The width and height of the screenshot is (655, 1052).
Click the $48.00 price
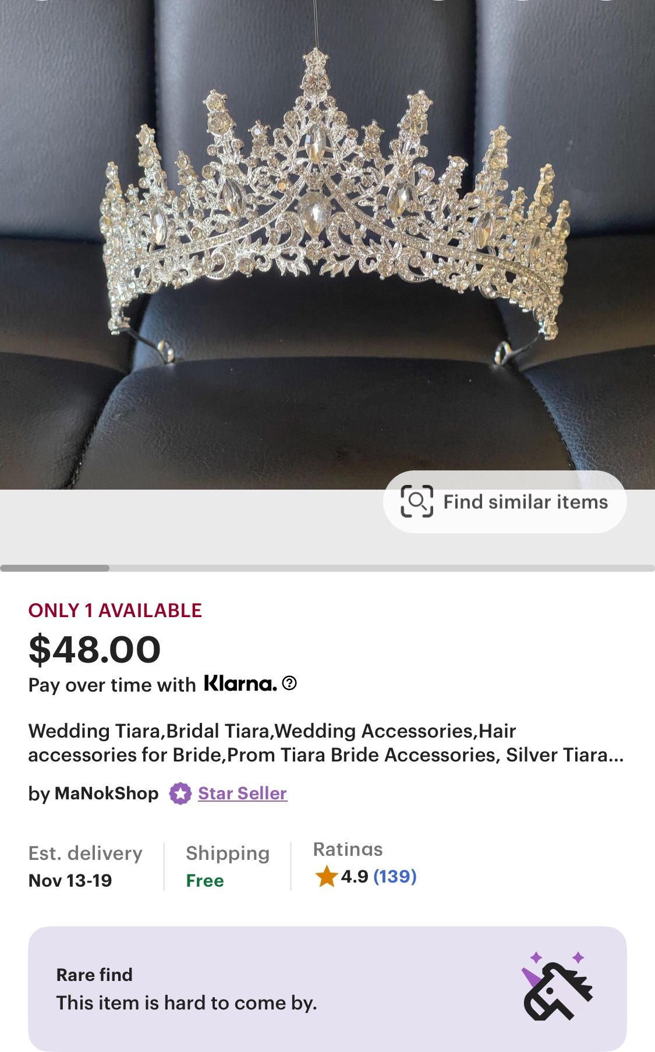[x=94, y=649]
